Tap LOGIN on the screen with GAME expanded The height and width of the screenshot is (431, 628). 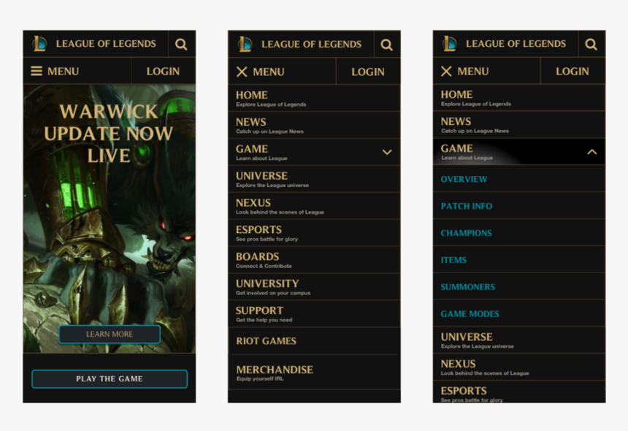pyautogui.click(x=573, y=72)
